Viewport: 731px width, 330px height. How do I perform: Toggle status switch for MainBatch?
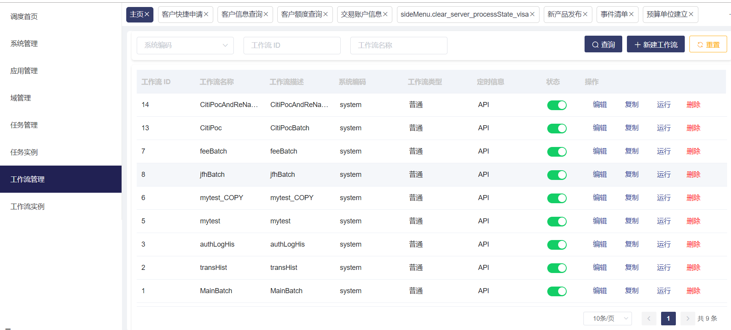(x=557, y=291)
